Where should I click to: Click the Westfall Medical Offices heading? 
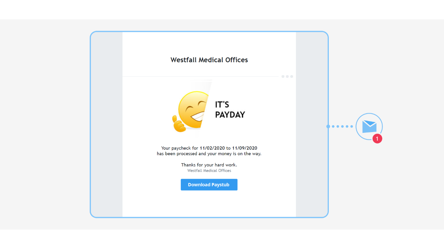209,60
